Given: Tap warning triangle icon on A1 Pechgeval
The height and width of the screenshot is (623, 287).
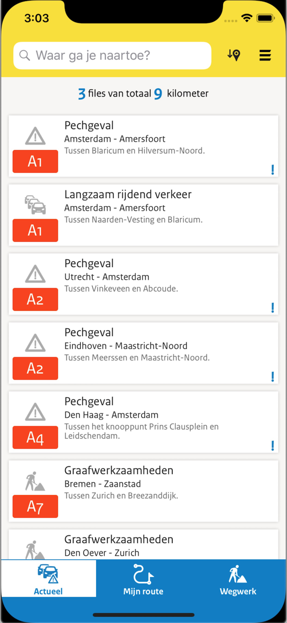Looking at the screenshot, I should (x=35, y=136).
